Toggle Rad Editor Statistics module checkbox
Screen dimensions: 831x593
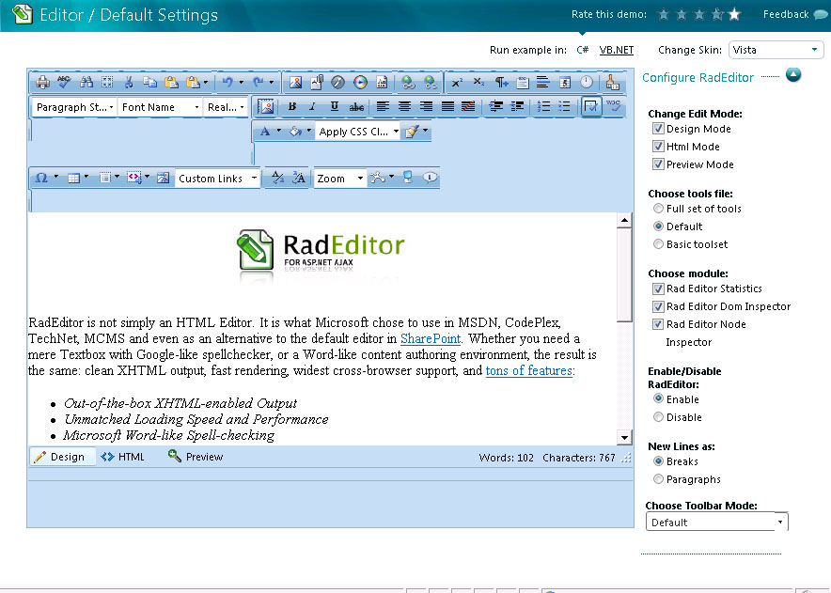658,289
